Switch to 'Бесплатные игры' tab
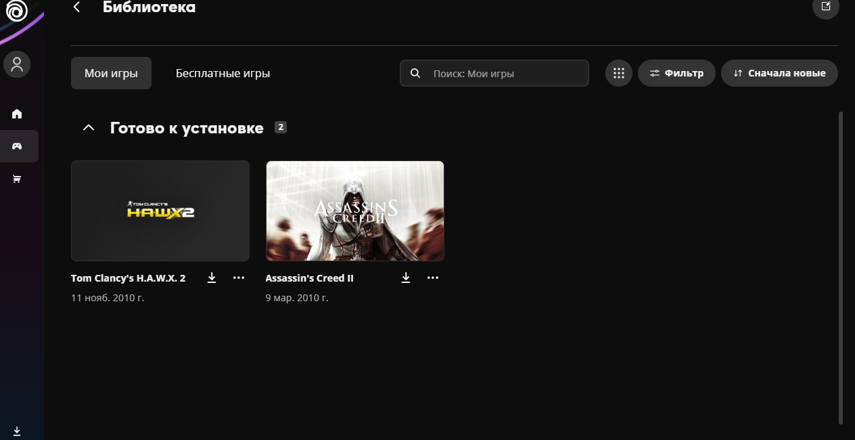Viewport: 855px width, 440px height. click(223, 73)
